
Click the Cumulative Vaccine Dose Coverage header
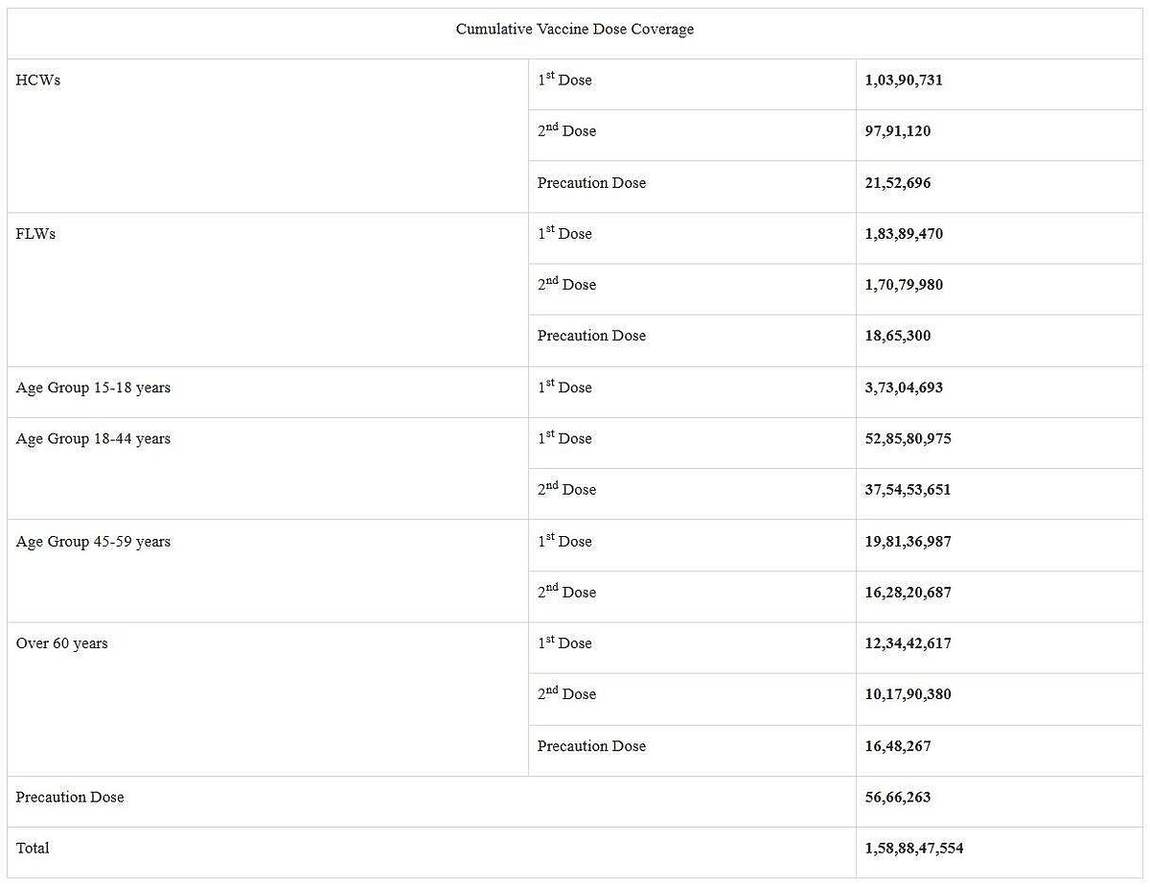click(x=574, y=30)
